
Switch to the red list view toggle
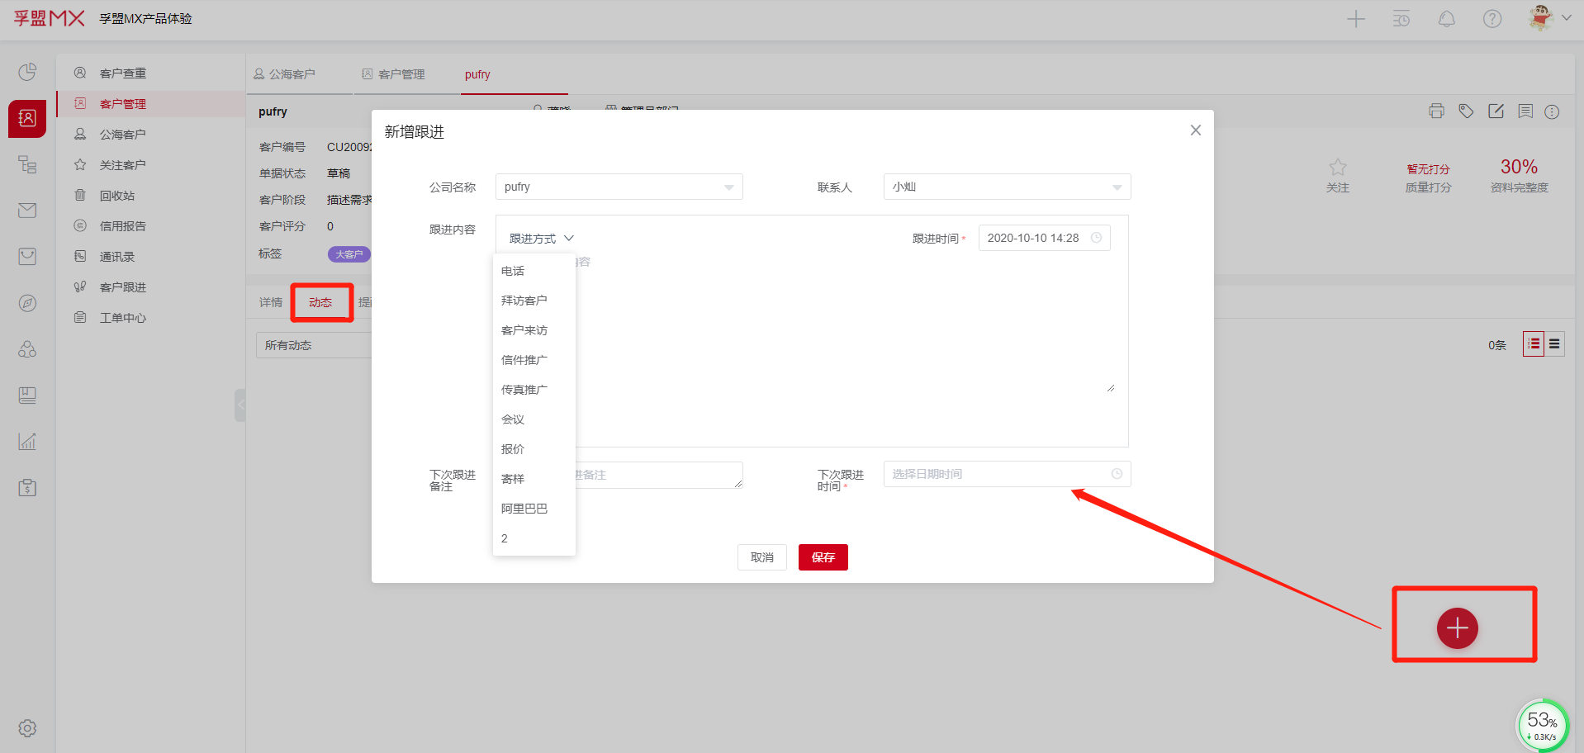pos(1533,344)
